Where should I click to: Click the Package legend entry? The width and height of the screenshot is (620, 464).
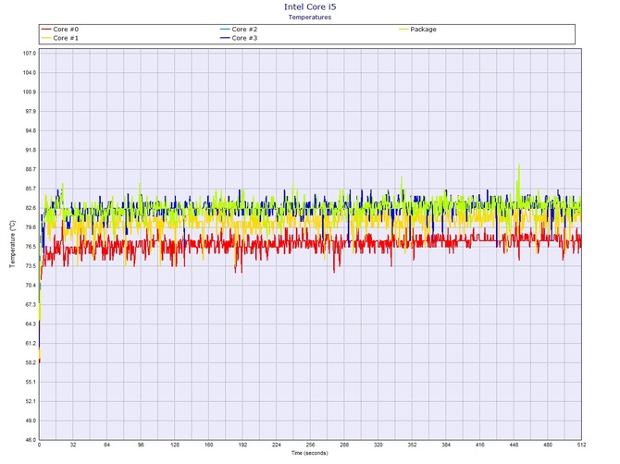[x=418, y=30]
